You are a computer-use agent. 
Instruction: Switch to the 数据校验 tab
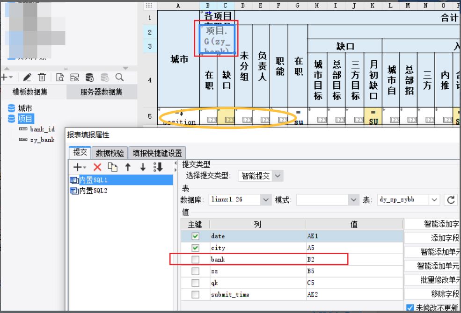click(x=110, y=153)
